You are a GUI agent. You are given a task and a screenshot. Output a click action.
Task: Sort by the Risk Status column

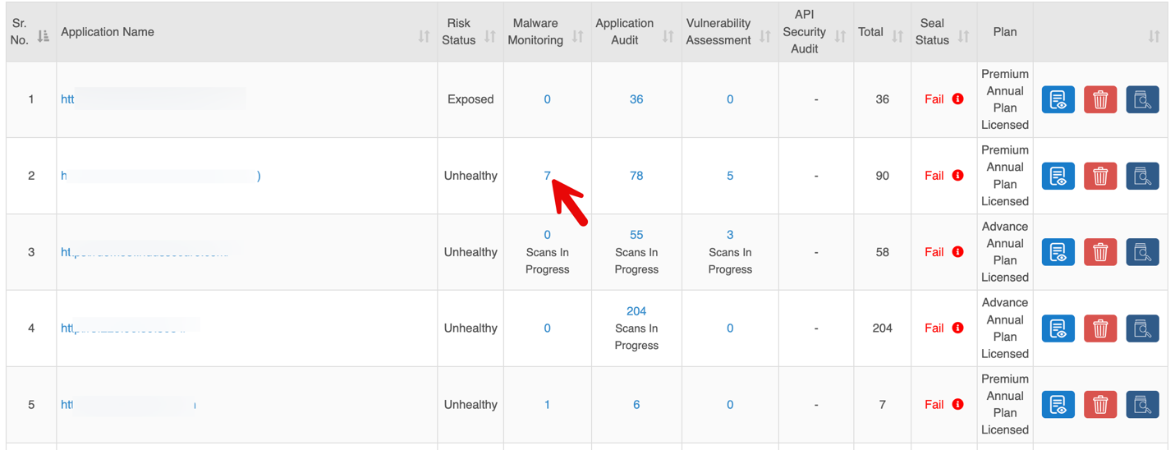[490, 36]
